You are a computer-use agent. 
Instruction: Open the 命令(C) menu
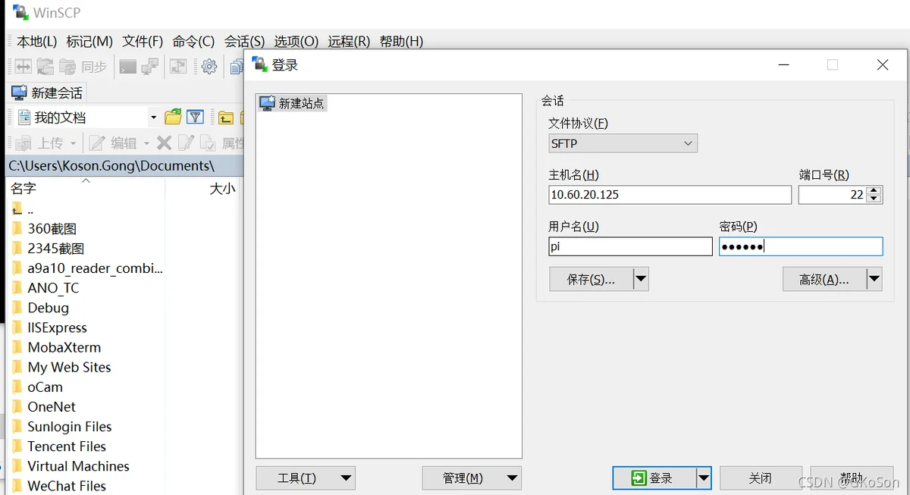193,42
